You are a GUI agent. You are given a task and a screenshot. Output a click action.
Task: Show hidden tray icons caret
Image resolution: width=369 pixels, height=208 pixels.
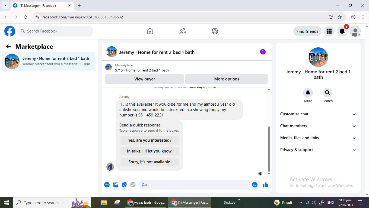301,203
